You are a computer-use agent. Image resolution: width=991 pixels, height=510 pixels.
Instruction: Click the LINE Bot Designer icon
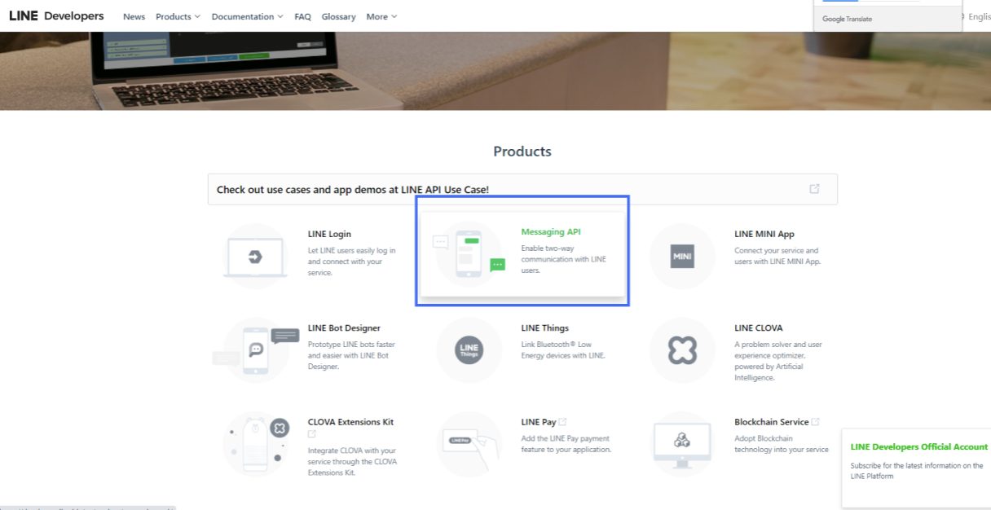coord(256,350)
